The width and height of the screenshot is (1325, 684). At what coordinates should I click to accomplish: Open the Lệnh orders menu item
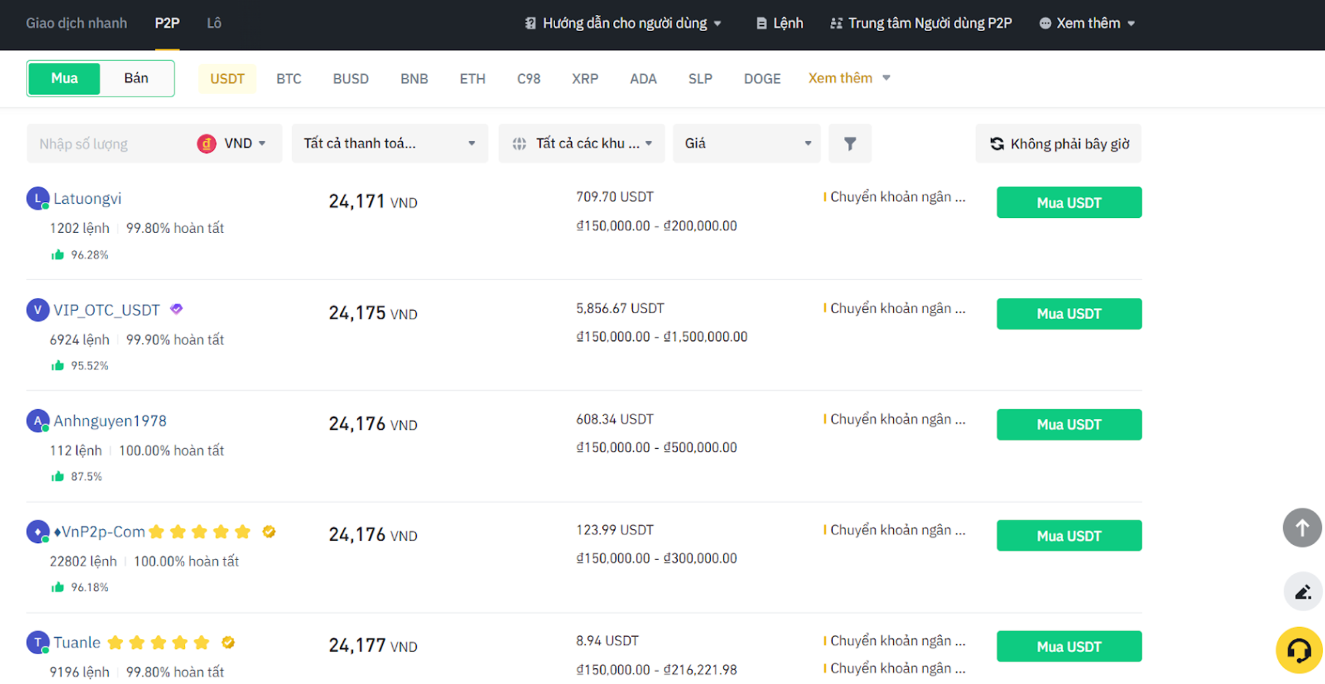[x=780, y=23]
